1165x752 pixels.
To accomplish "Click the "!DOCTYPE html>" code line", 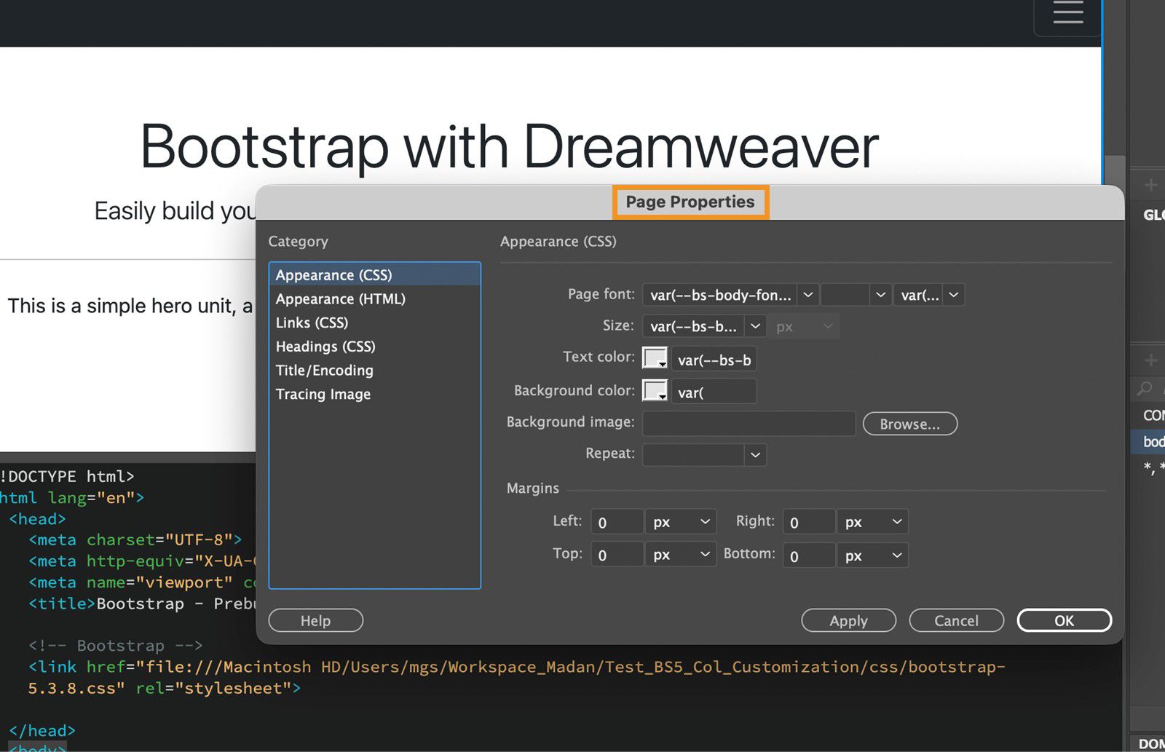I will [x=67, y=477].
